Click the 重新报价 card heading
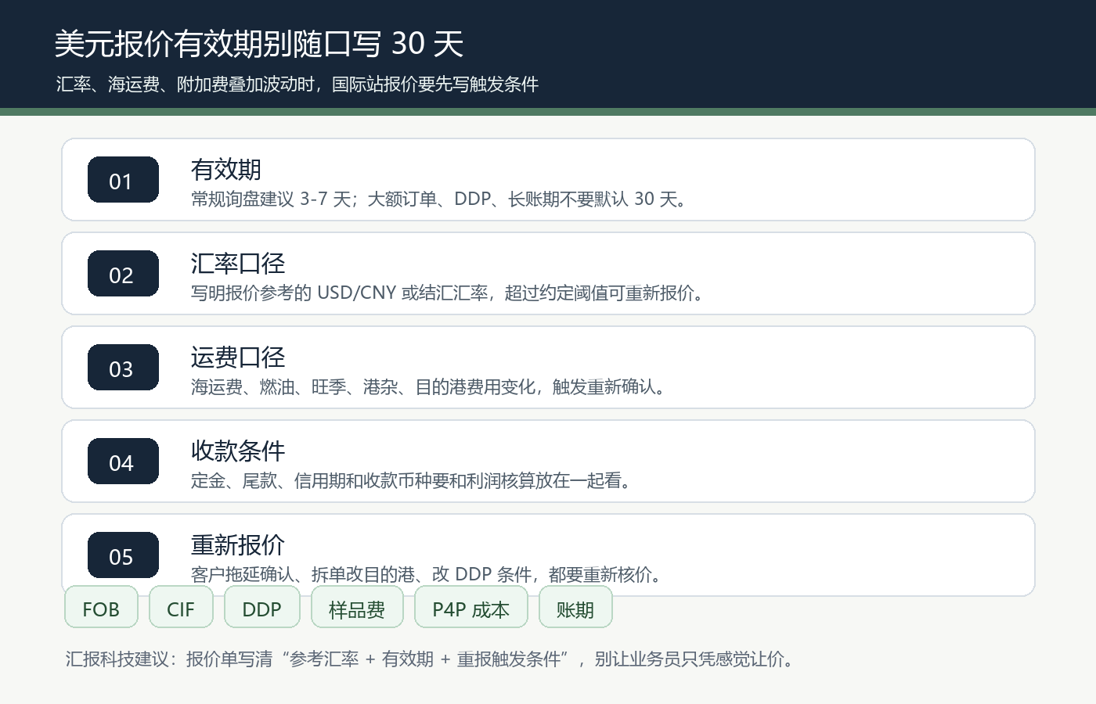Viewport: 1096px width, 704px height. click(x=238, y=544)
